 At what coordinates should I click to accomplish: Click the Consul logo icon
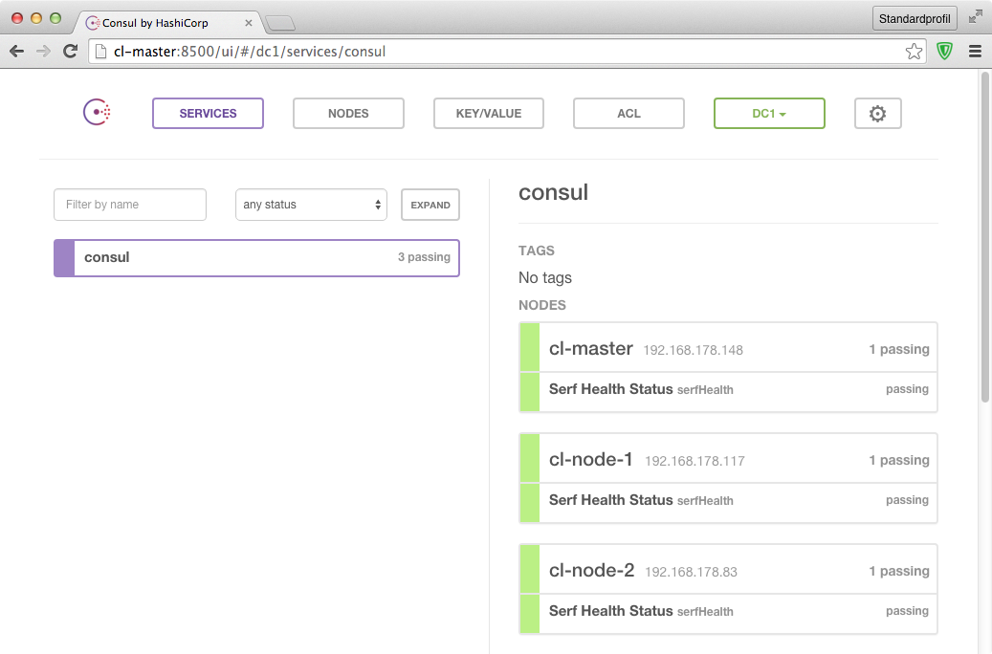coord(97,113)
